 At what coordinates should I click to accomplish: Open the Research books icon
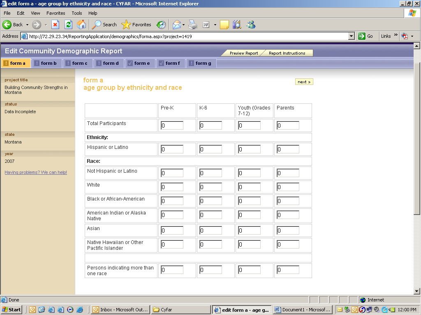[x=237, y=25]
